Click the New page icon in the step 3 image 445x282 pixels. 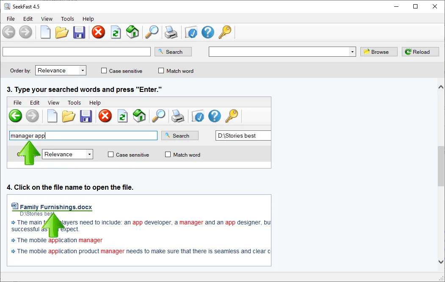(52, 116)
